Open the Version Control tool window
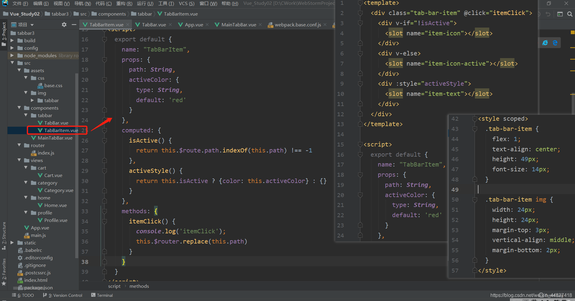Image resolution: width=575 pixels, height=301 pixels. tap(63, 295)
